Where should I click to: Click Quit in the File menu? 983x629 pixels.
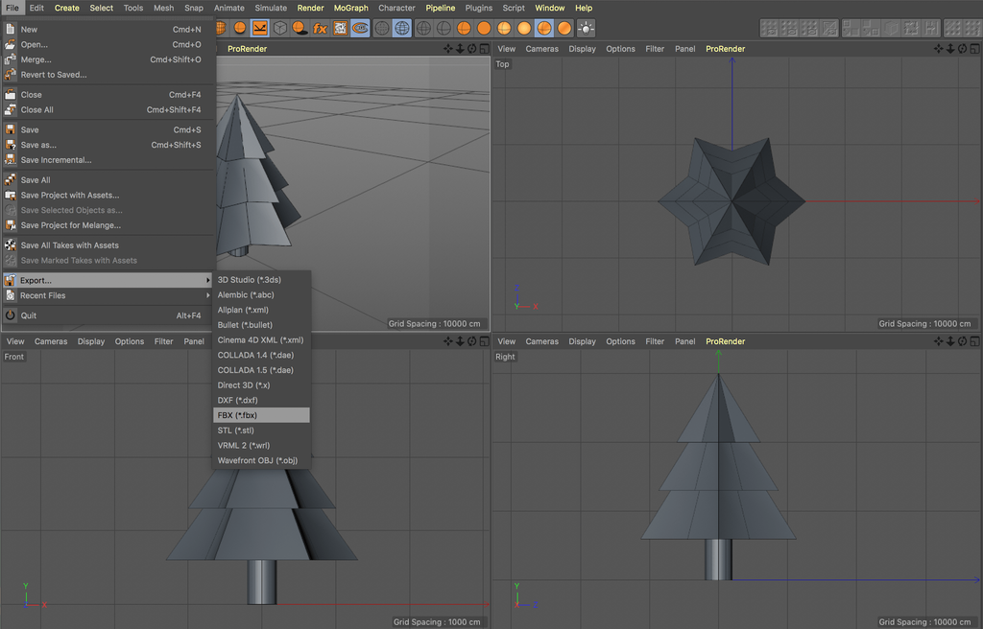pos(109,315)
